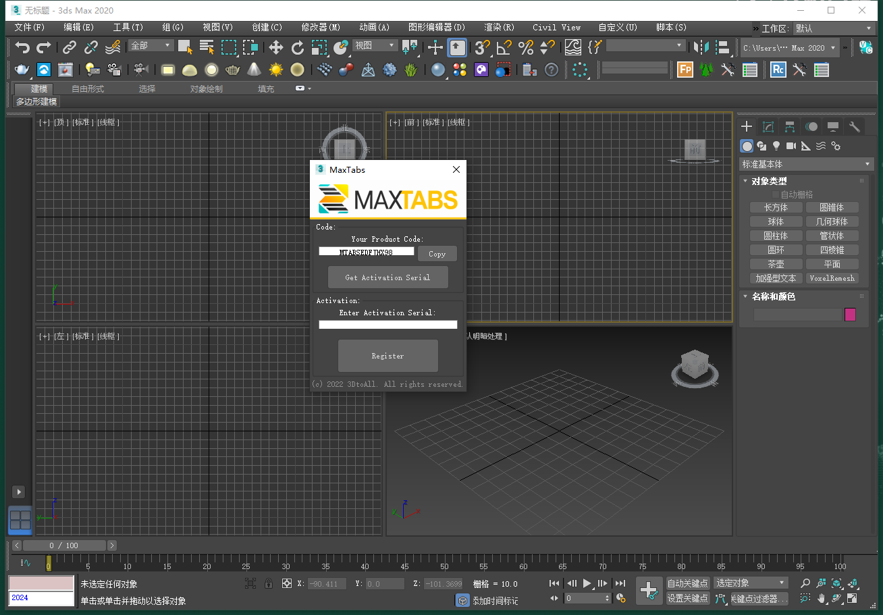This screenshot has width=883, height=615.
Task: Enable the 自动栅格 checkbox
Action: 776,194
